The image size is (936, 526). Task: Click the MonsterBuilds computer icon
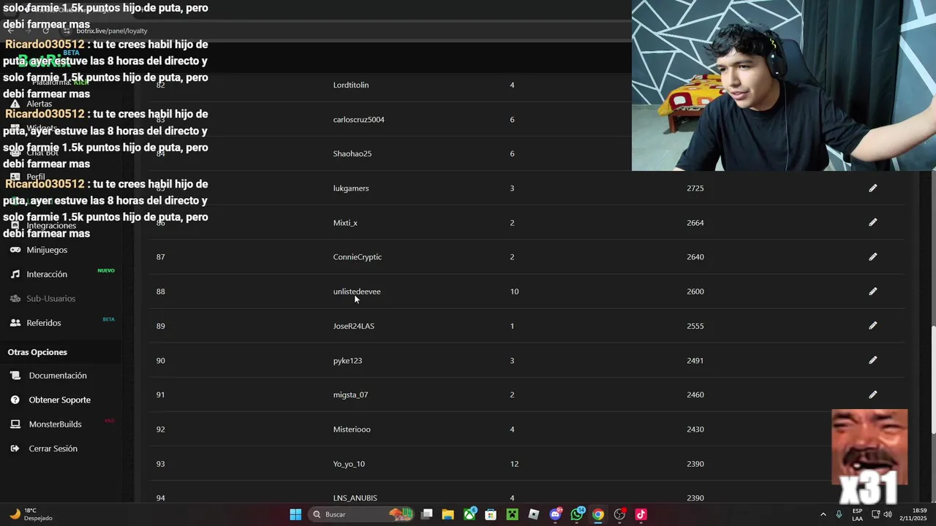(x=15, y=424)
